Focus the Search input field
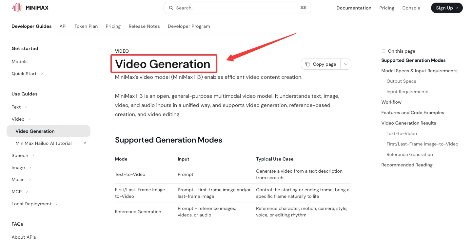 pyautogui.click(x=237, y=8)
